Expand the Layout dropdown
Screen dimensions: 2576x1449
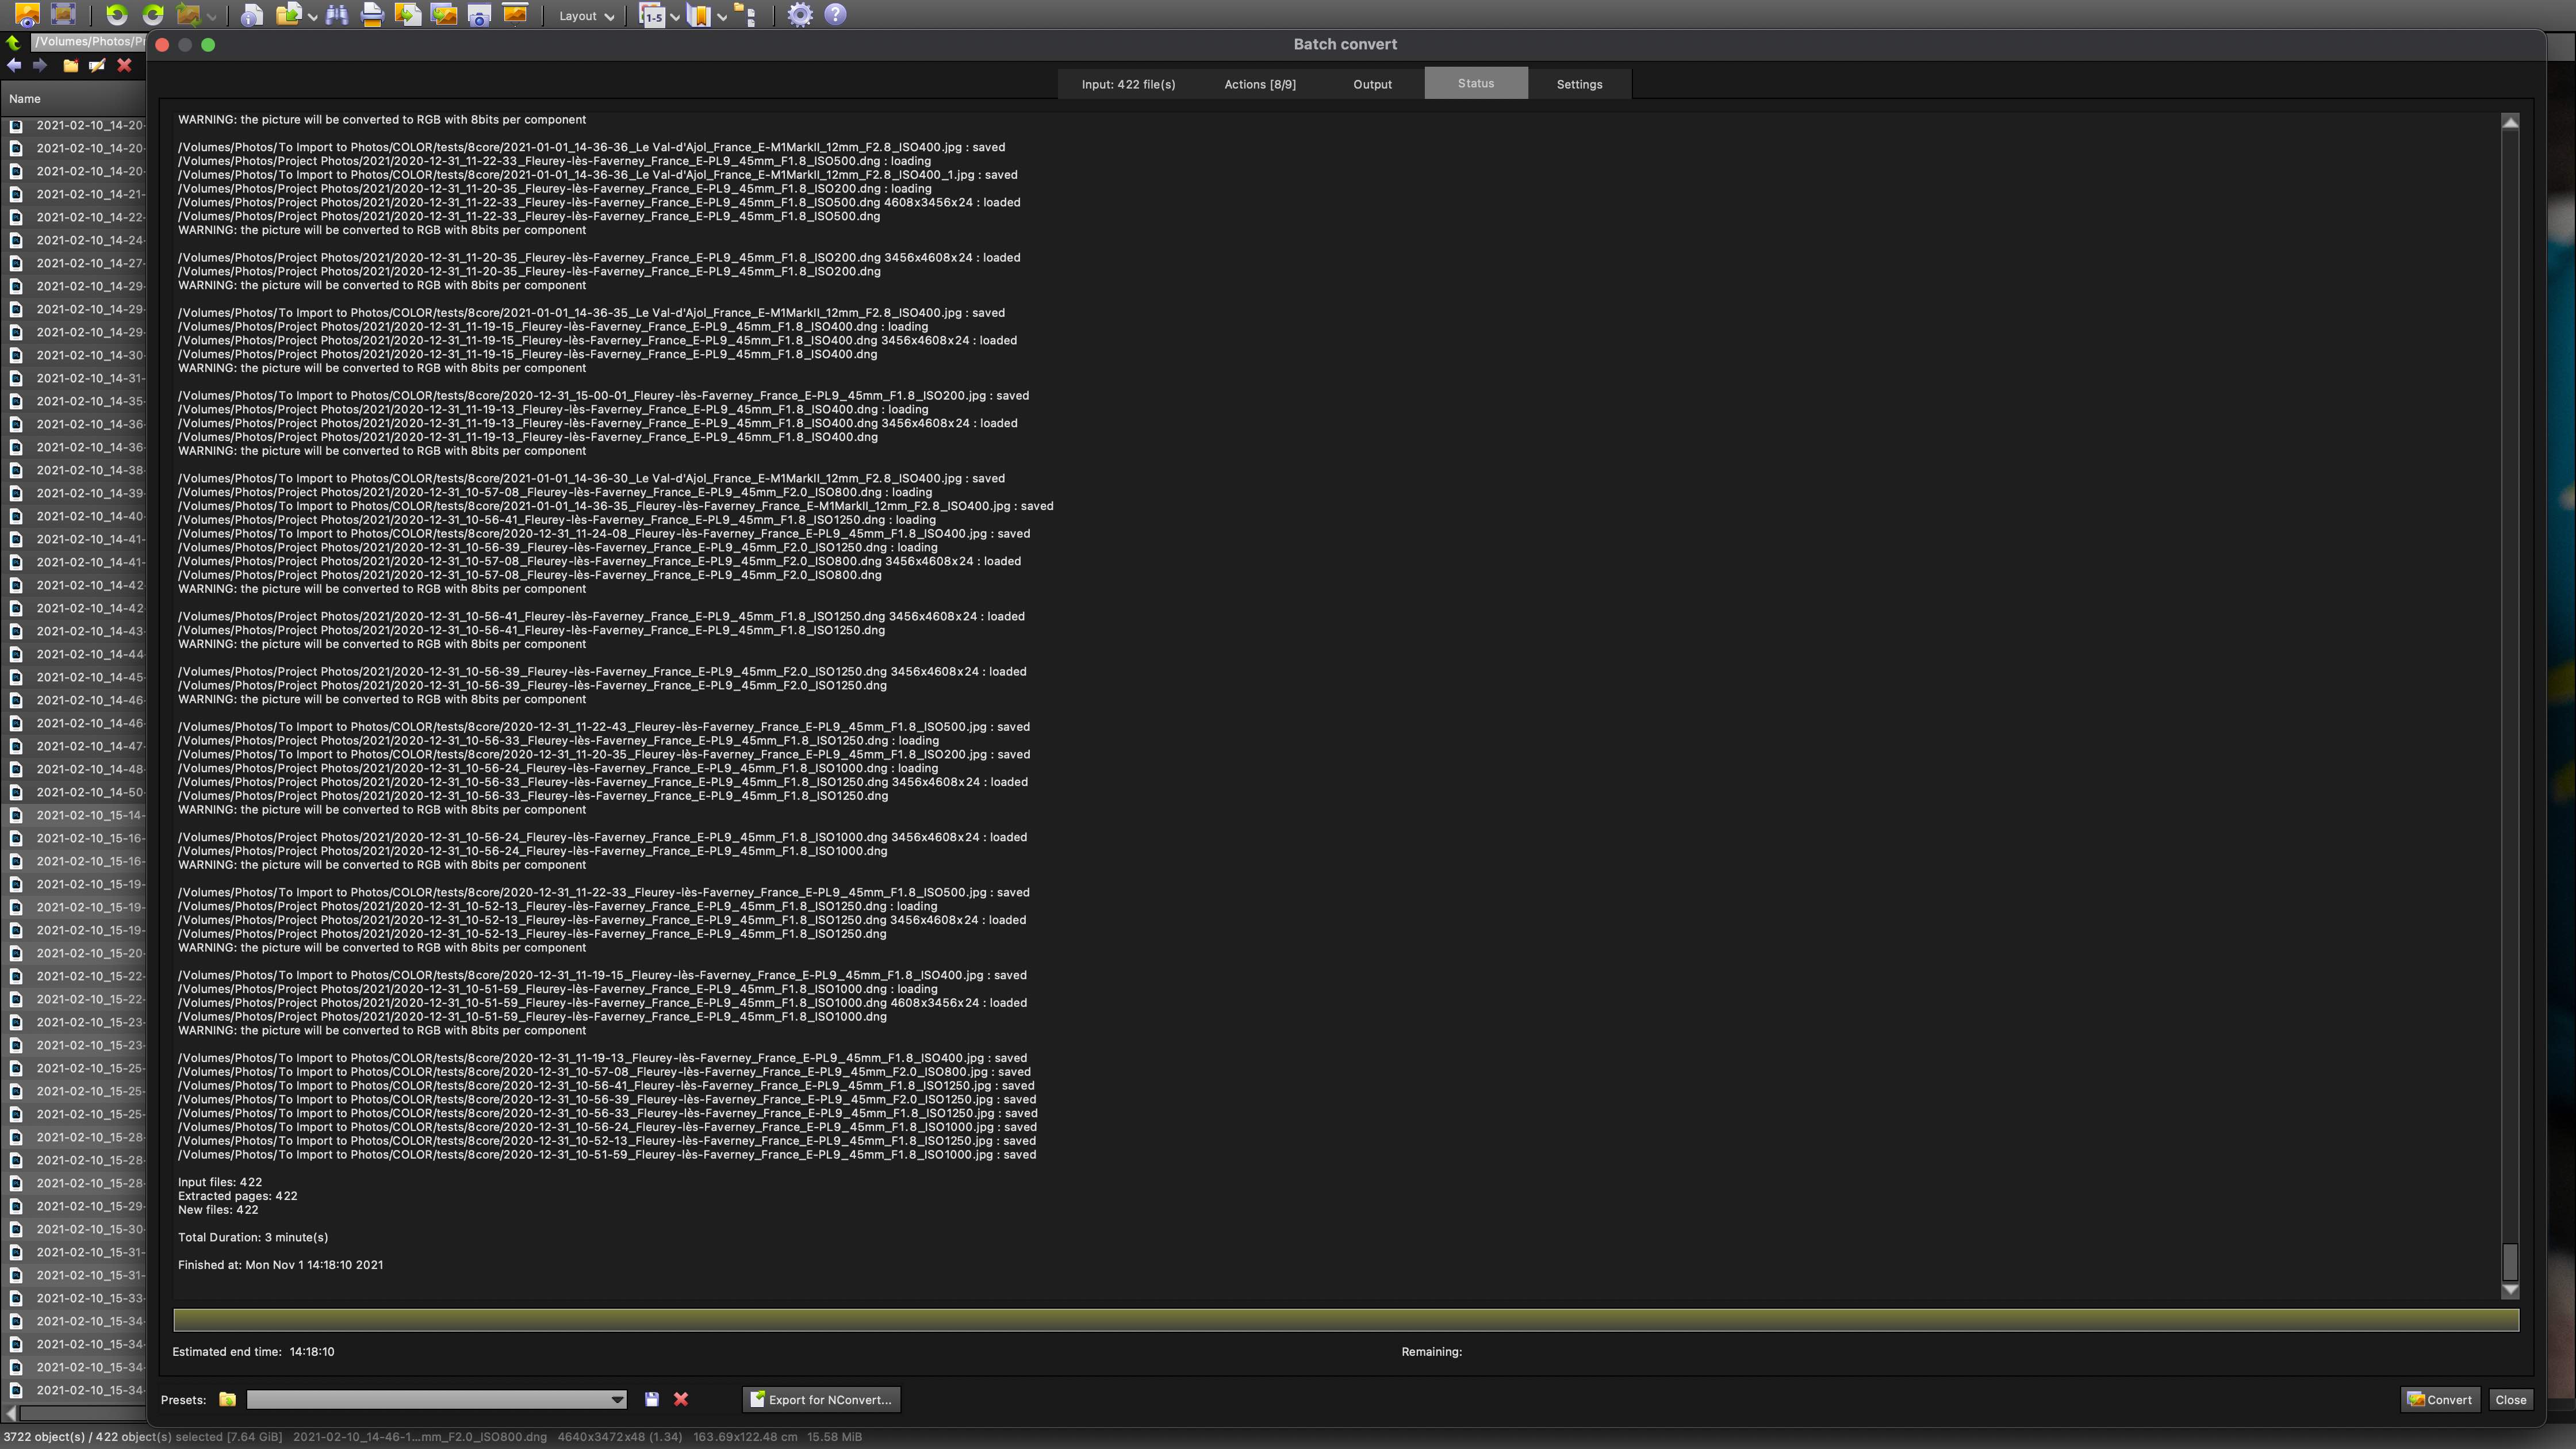pyautogui.click(x=586, y=16)
